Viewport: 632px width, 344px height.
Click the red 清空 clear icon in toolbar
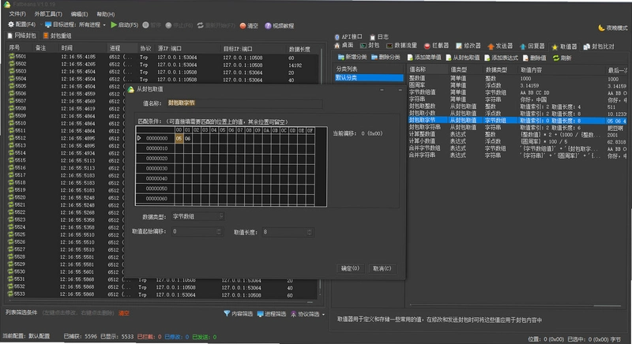(243, 26)
